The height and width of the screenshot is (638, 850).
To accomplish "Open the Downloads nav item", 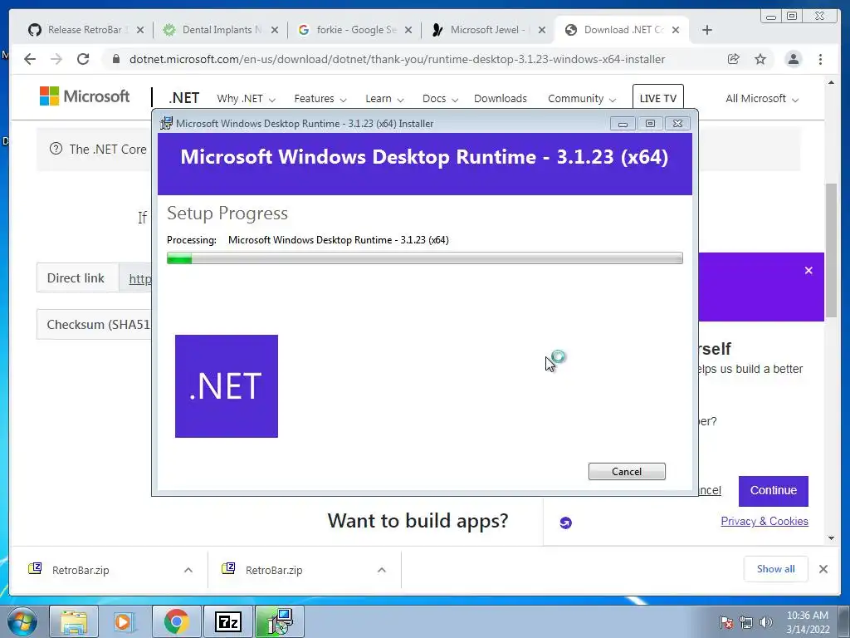I will coord(501,99).
